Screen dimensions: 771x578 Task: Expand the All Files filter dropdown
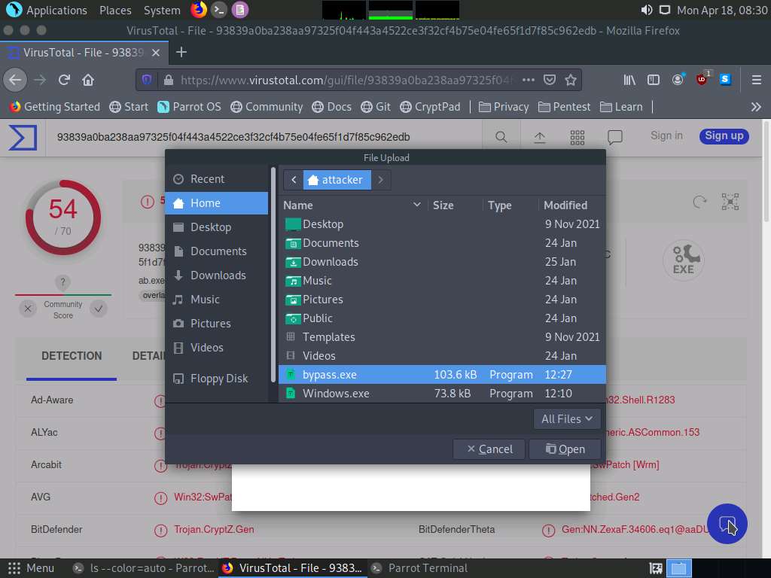(x=566, y=419)
